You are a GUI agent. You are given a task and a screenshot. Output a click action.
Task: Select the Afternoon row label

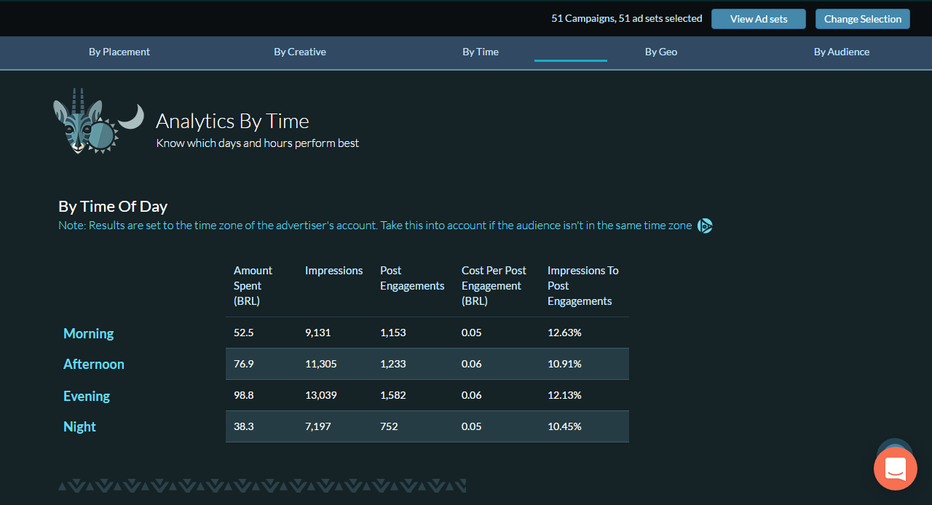[94, 364]
